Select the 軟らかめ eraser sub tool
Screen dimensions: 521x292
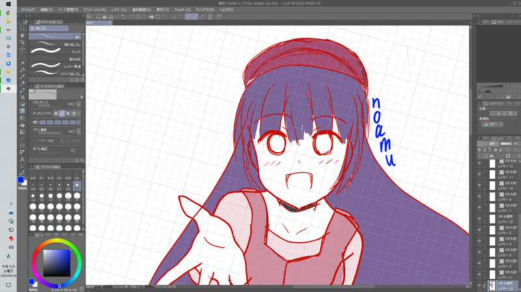56,59
